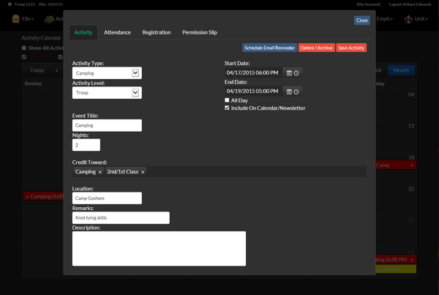439x295 pixels.
Task: Toggle the red category filter checkbox
Action: pyautogui.click(x=24, y=57)
